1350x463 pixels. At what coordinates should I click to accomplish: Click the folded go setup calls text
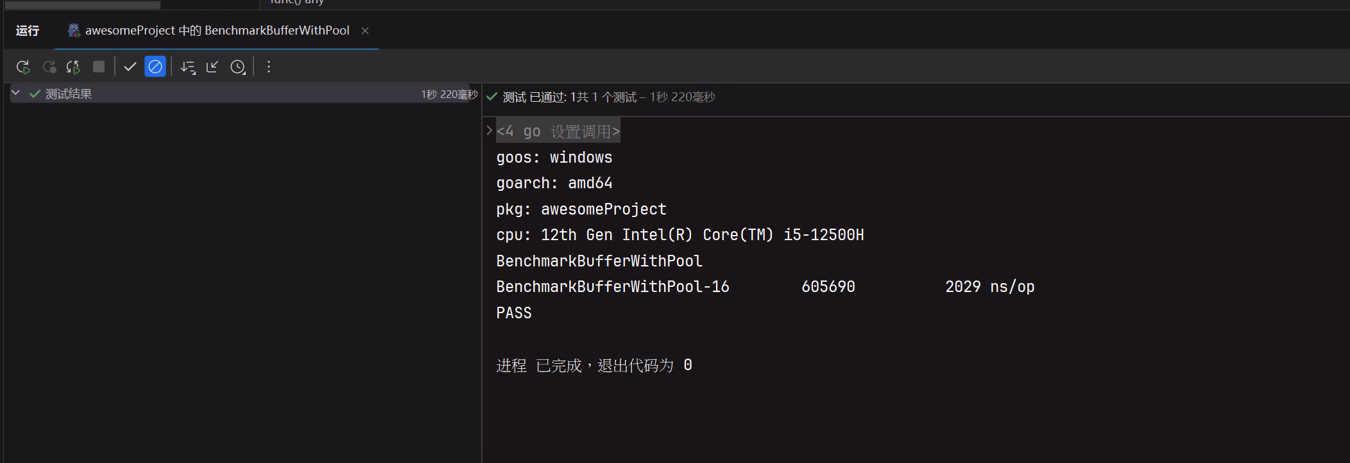click(558, 131)
